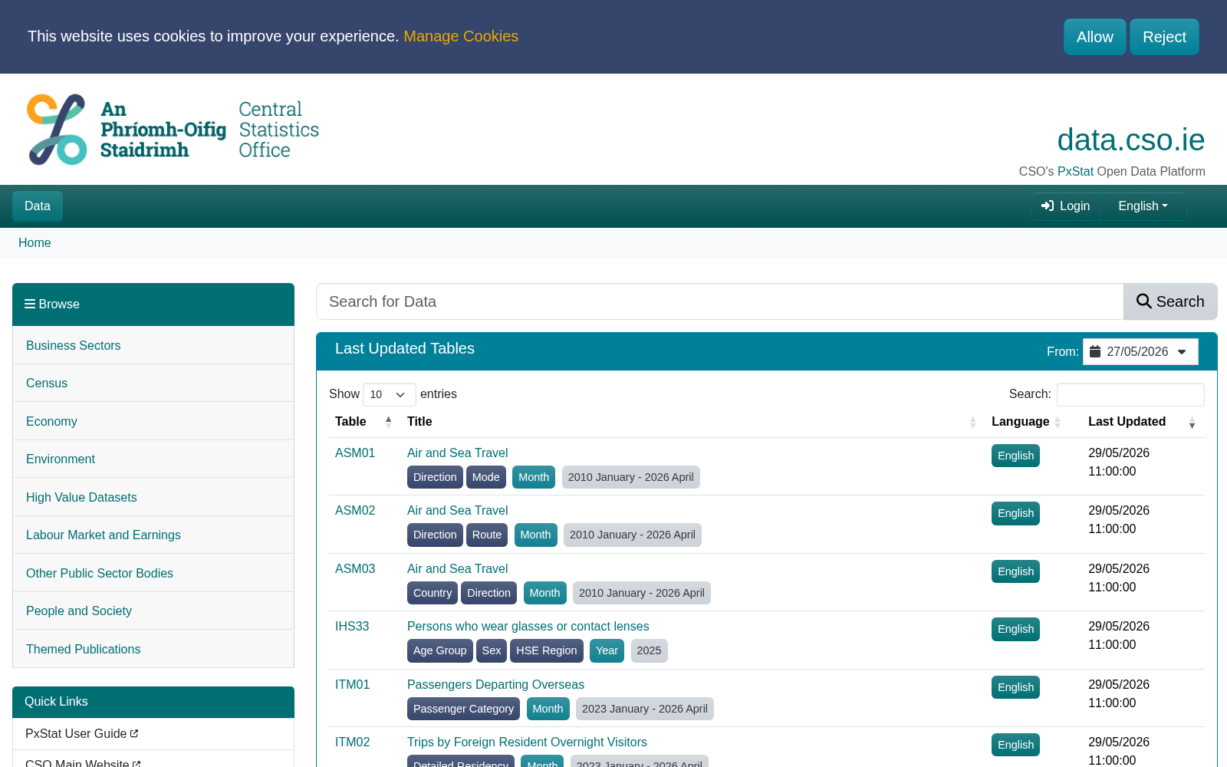Allow cookies
The image size is (1227, 767).
coord(1094,37)
